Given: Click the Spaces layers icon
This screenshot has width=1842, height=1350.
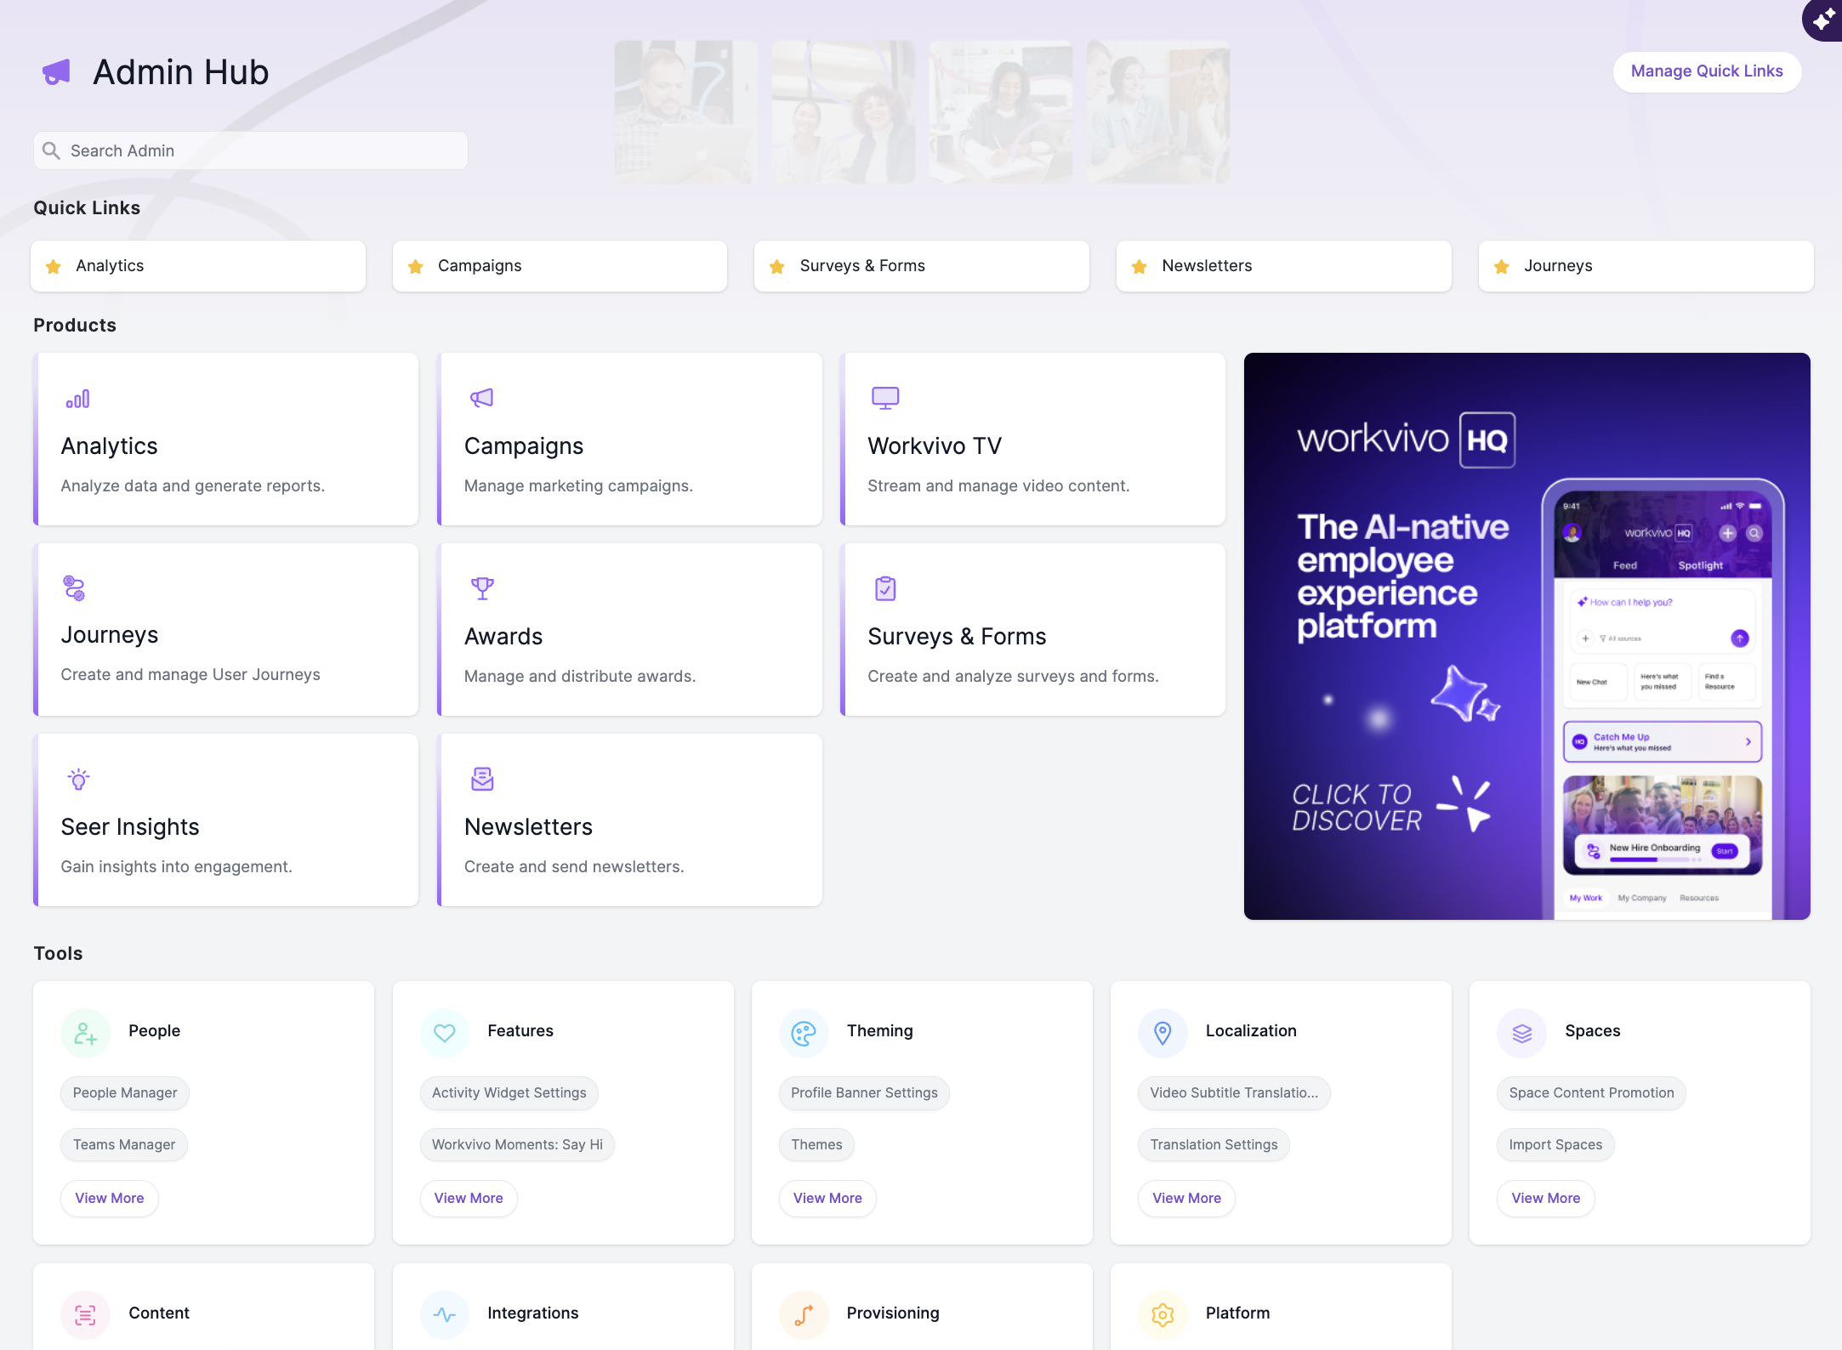Looking at the screenshot, I should click(x=1522, y=1033).
